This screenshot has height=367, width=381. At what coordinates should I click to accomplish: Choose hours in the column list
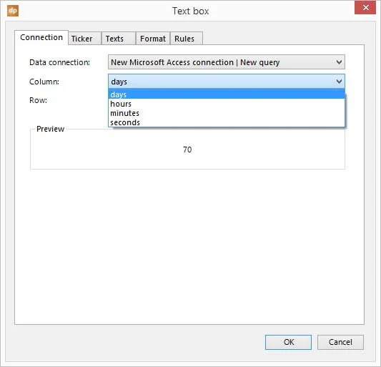(x=226, y=104)
